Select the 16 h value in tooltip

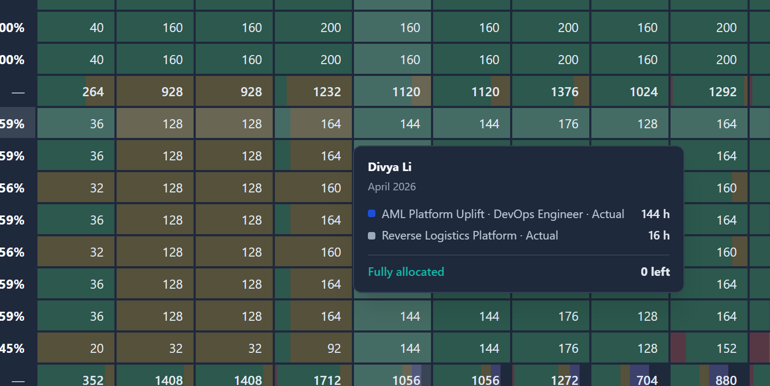pyautogui.click(x=659, y=235)
